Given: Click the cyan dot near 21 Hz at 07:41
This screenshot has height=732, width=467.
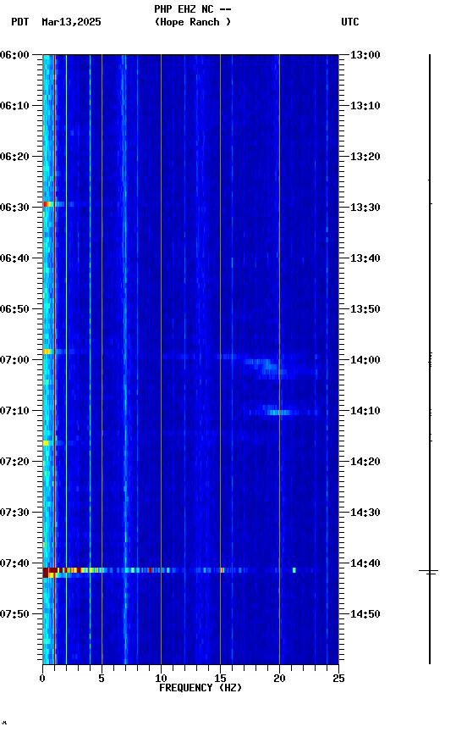Looking at the screenshot, I should click(x=294, y=570).
